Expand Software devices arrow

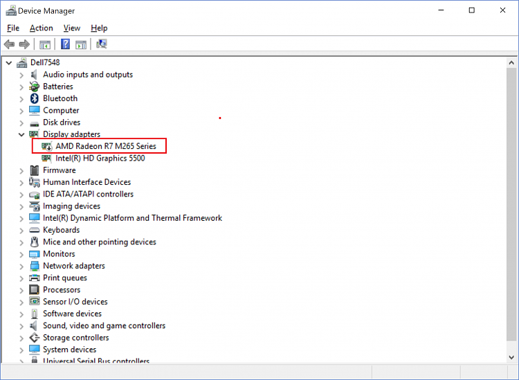pyautogui.click(x=21, y=314)
